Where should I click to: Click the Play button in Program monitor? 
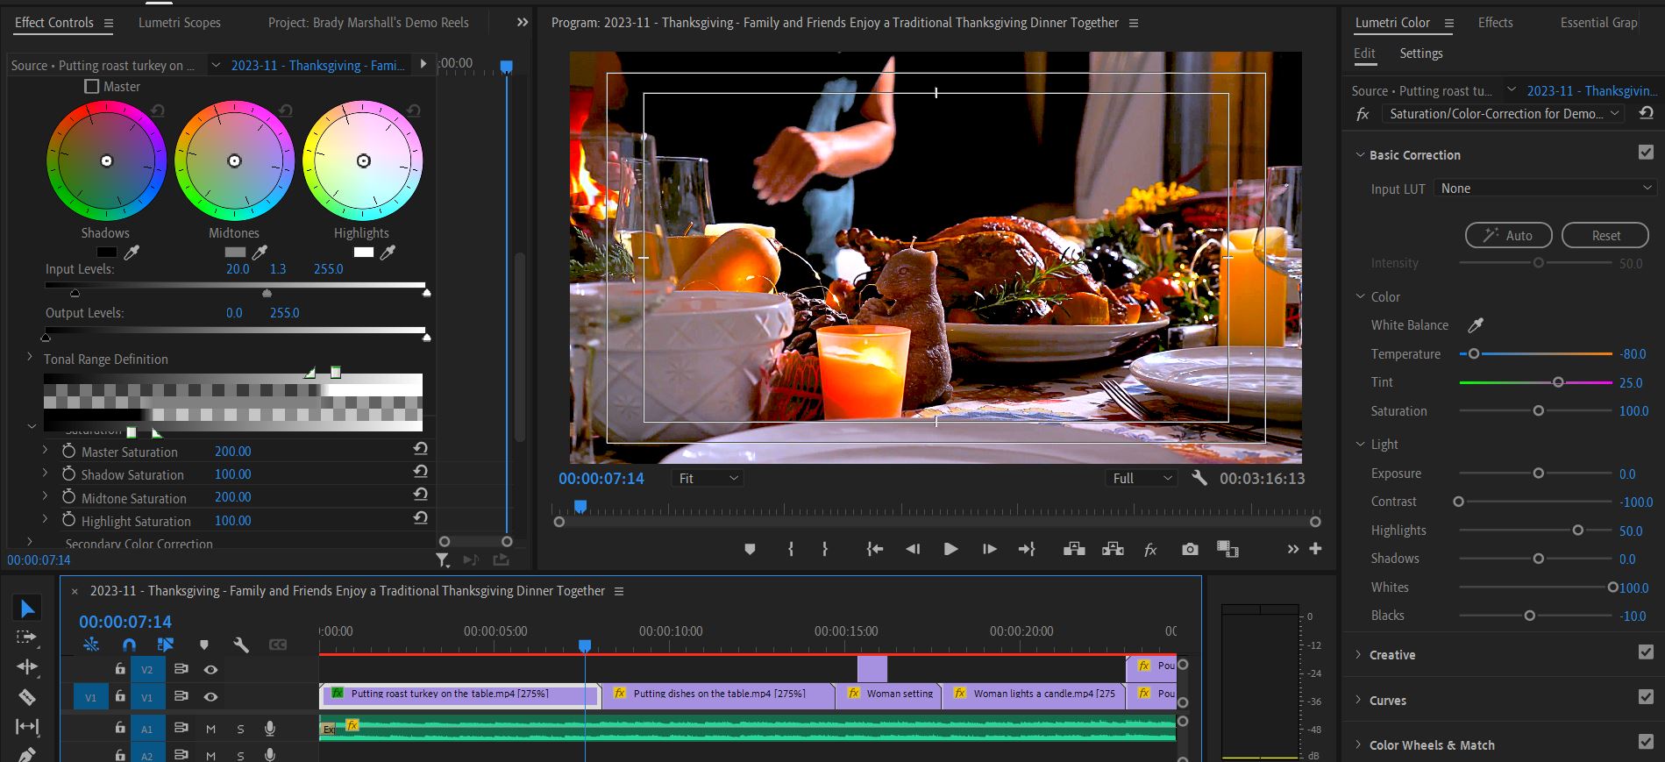[950, 549]
